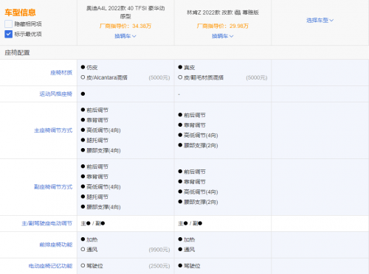Open the 电动座椅记忆功能 parameter link

pyautogui.click(x=50, y=266)
